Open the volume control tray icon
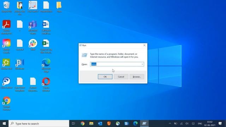Image resolution: width=226 pixels, height=127 pixels. [187, 123]
